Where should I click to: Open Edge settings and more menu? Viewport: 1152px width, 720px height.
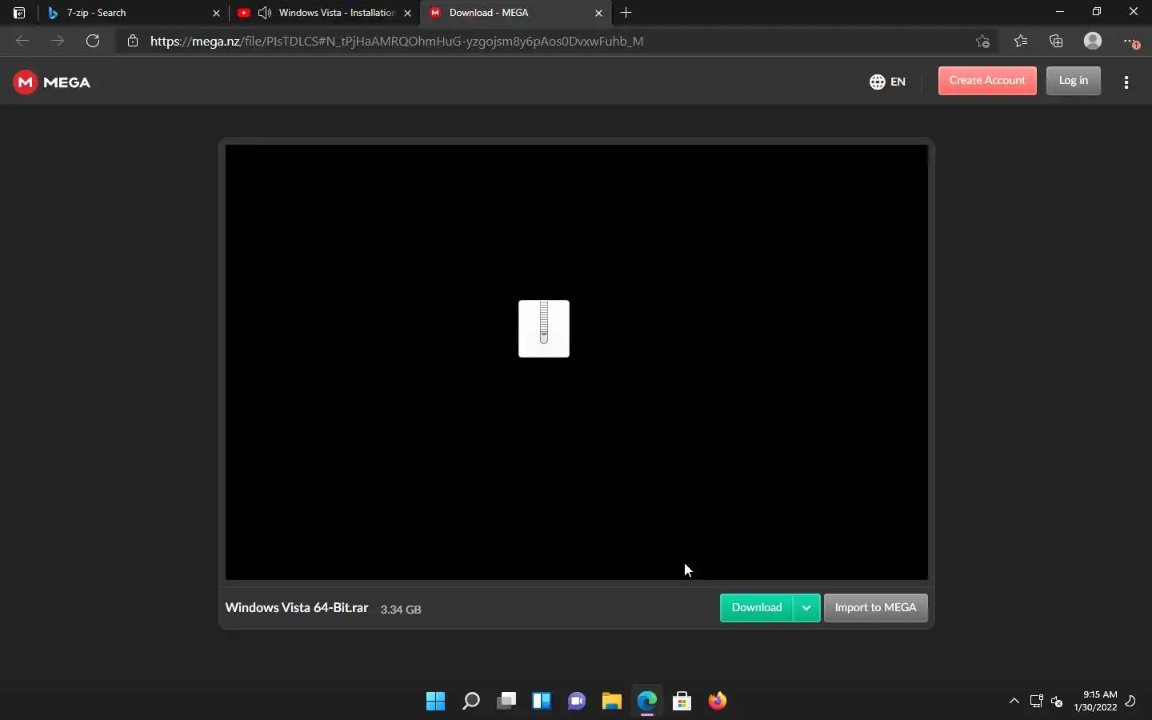tap(1130, 41)
